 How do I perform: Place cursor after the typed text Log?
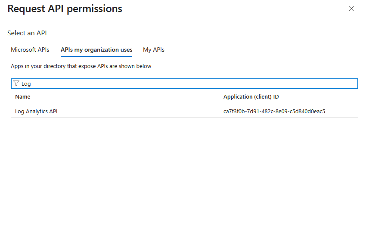click(x=31, y=84)
